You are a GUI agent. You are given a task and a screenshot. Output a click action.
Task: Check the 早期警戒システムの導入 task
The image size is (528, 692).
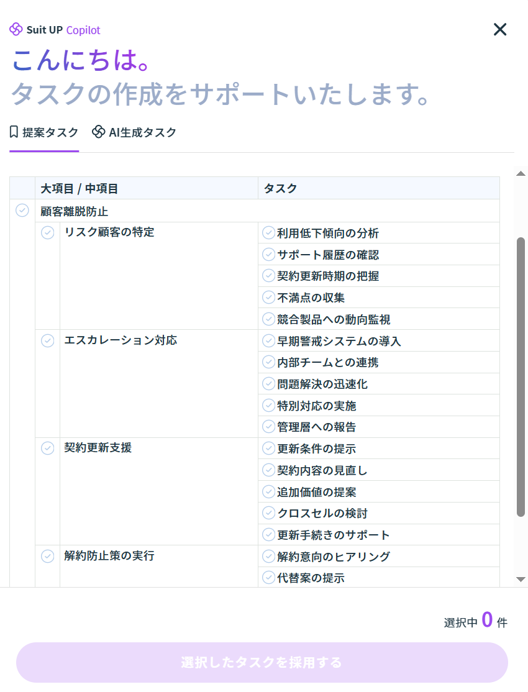[269, 341]
